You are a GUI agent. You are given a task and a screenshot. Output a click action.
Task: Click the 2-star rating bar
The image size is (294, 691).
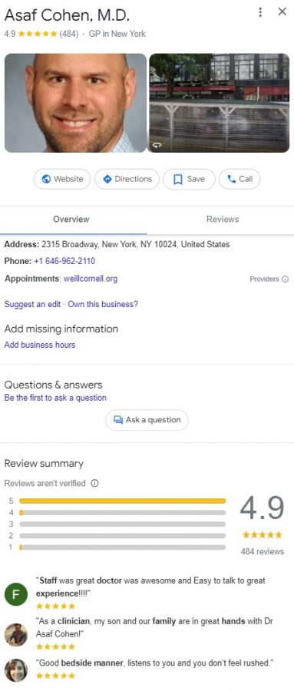[123, 536]
